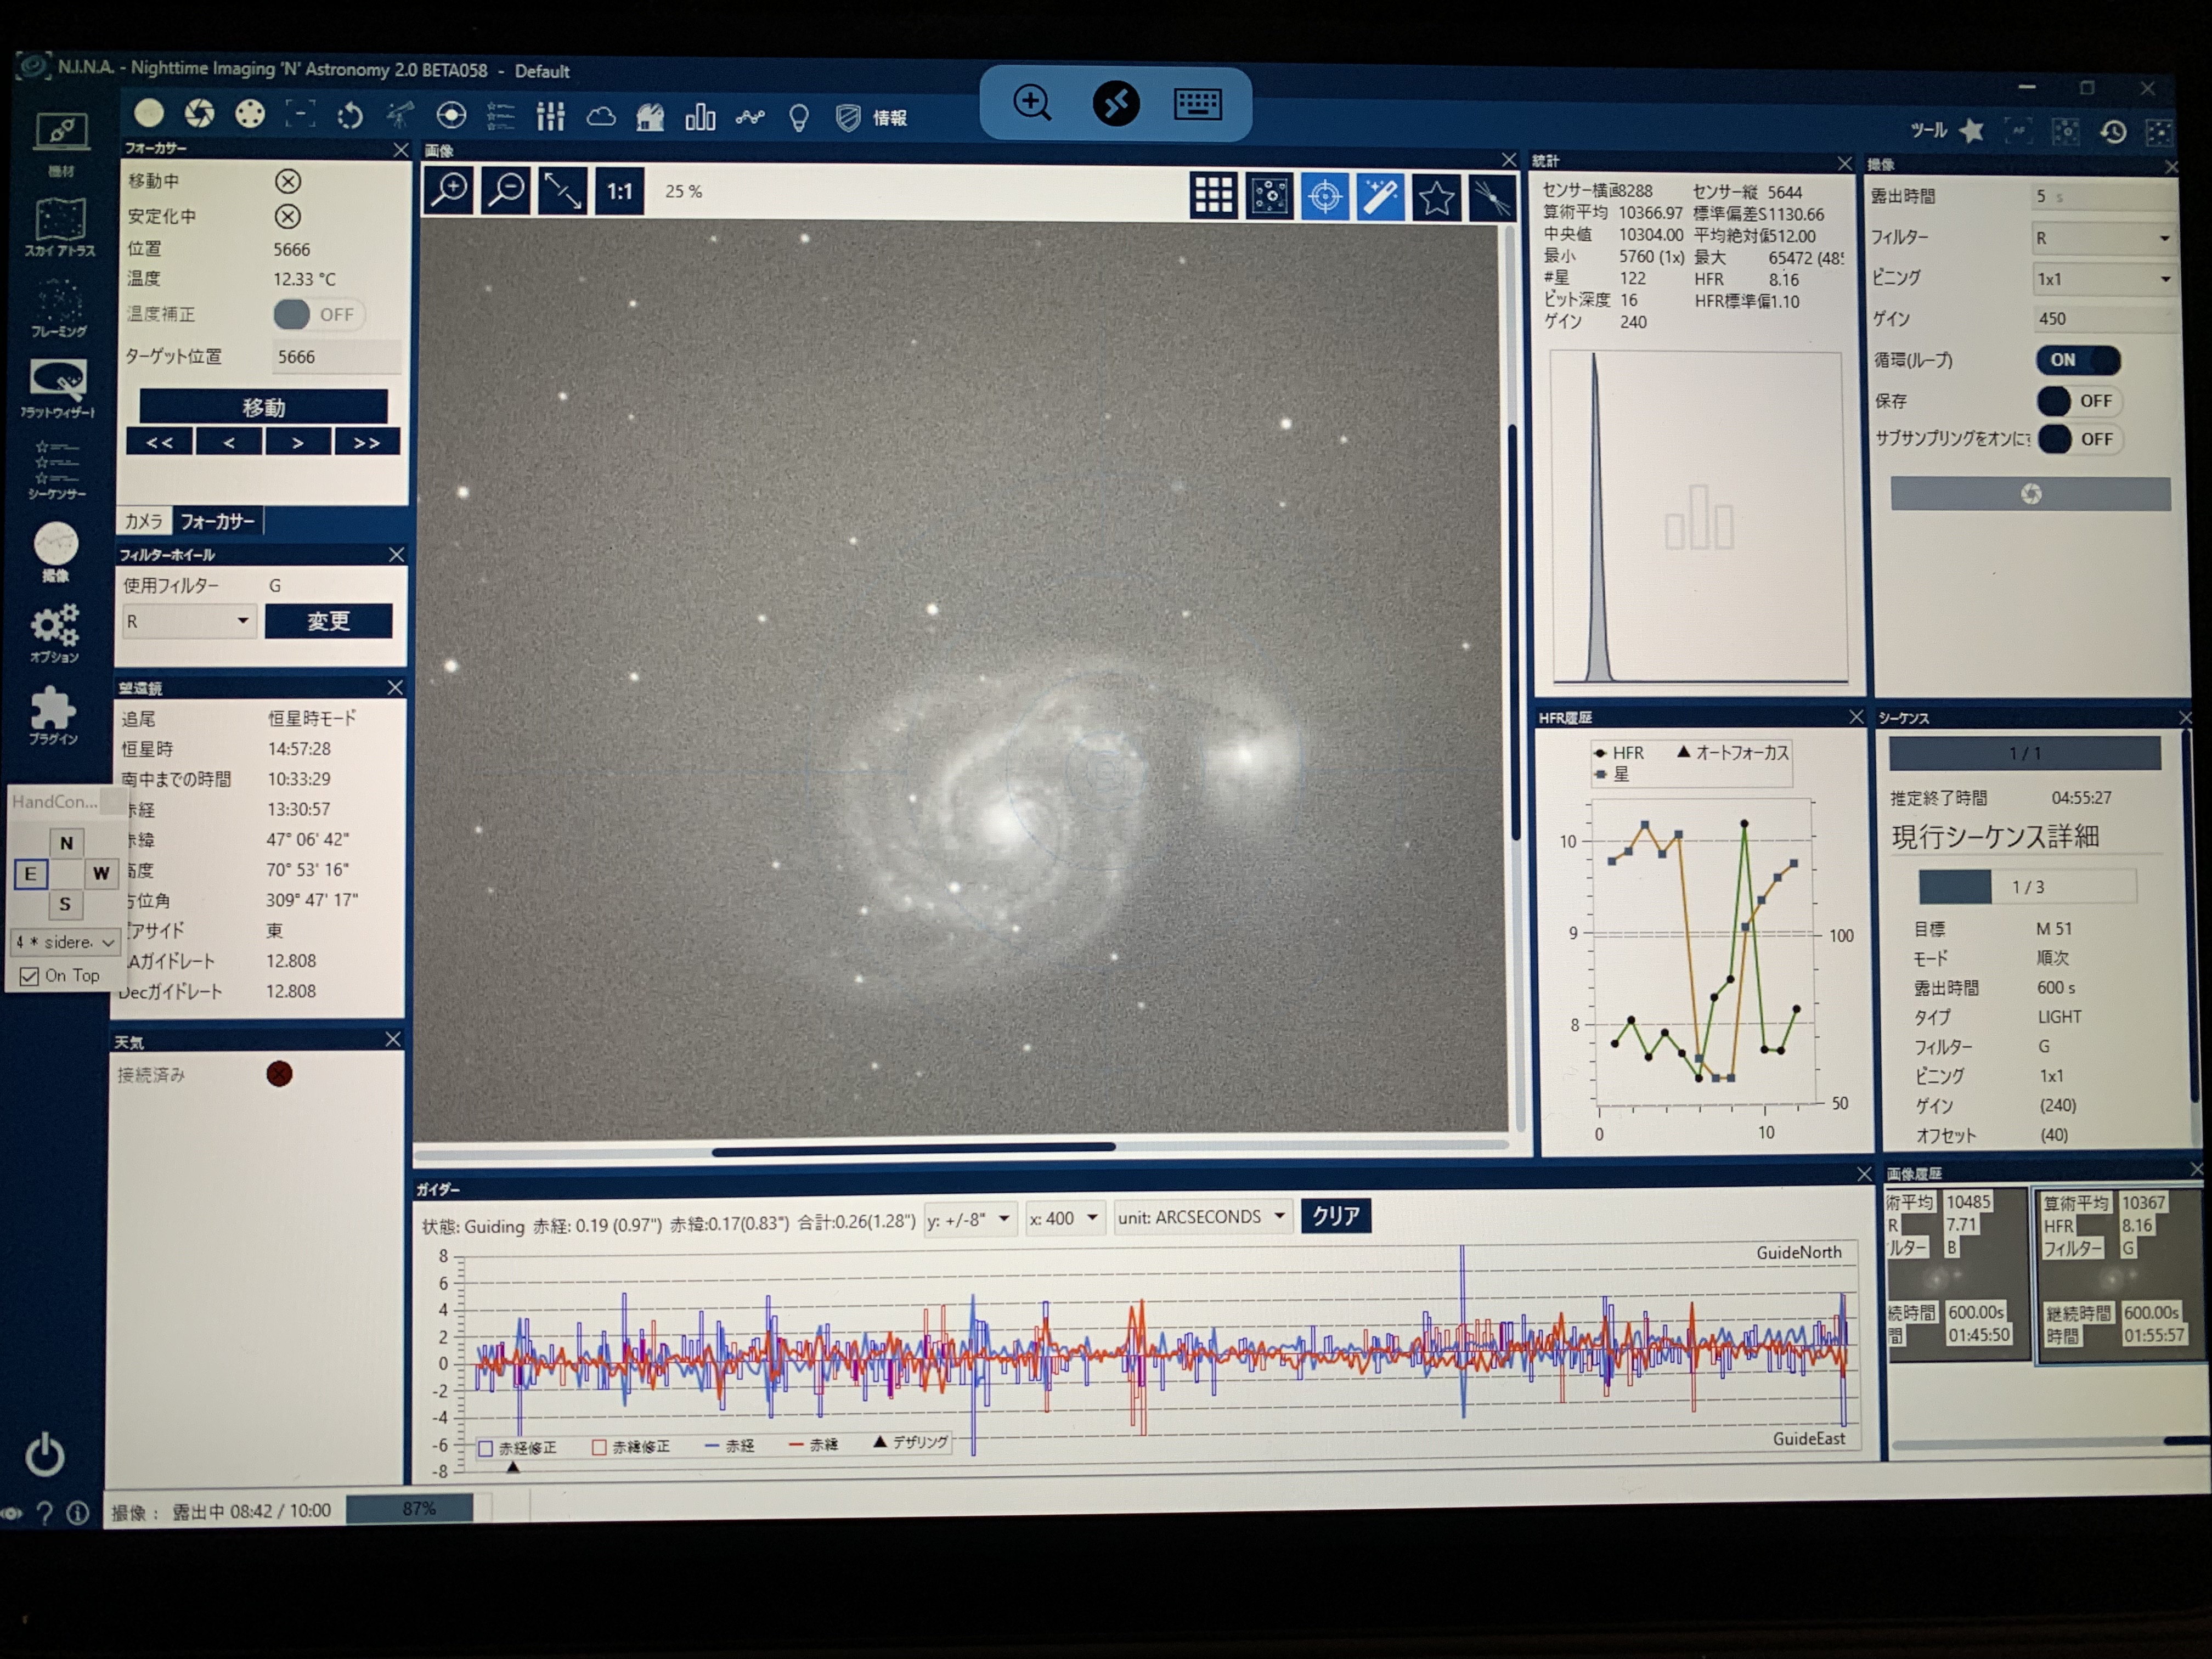Click the 変更 filter change button
Viewport: 2212px width, 1659px height.
click(328, 621)
